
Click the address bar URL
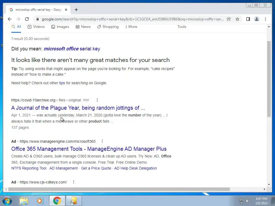click(133, 19)
